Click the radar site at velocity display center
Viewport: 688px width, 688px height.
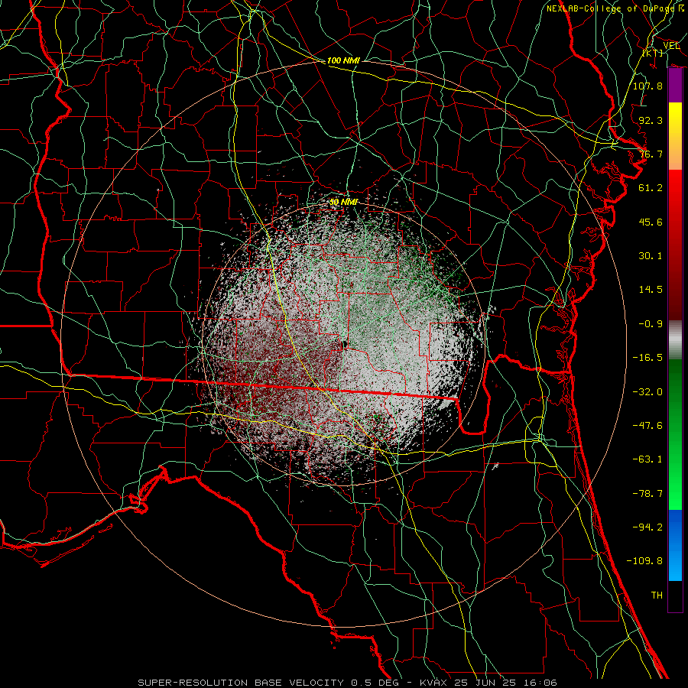click(x=344, y=345)
